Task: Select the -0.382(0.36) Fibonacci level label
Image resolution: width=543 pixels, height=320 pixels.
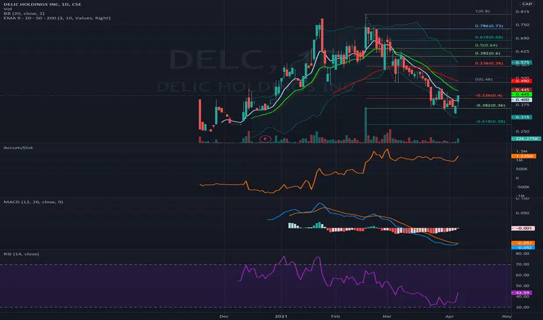Action: (x=490, y=105)
